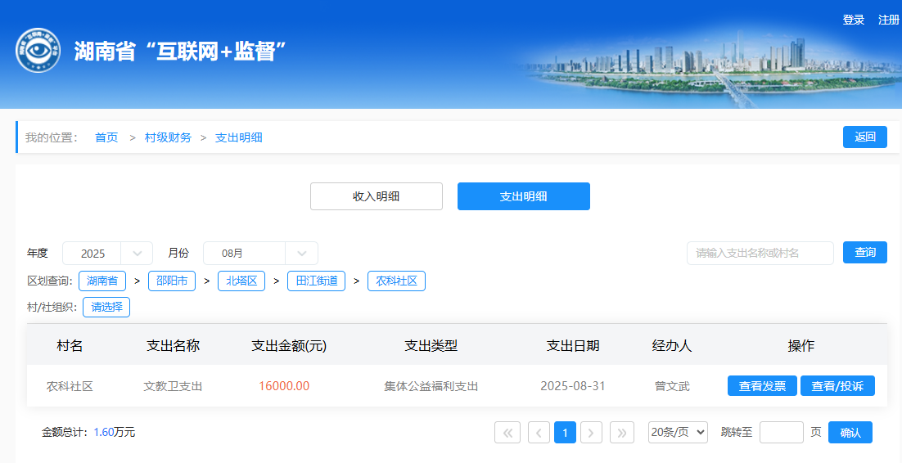The width and height of the screenshot is (902, 463).
Task: Open 查看/投诉 for the expense row
Action: pos(837,386)
